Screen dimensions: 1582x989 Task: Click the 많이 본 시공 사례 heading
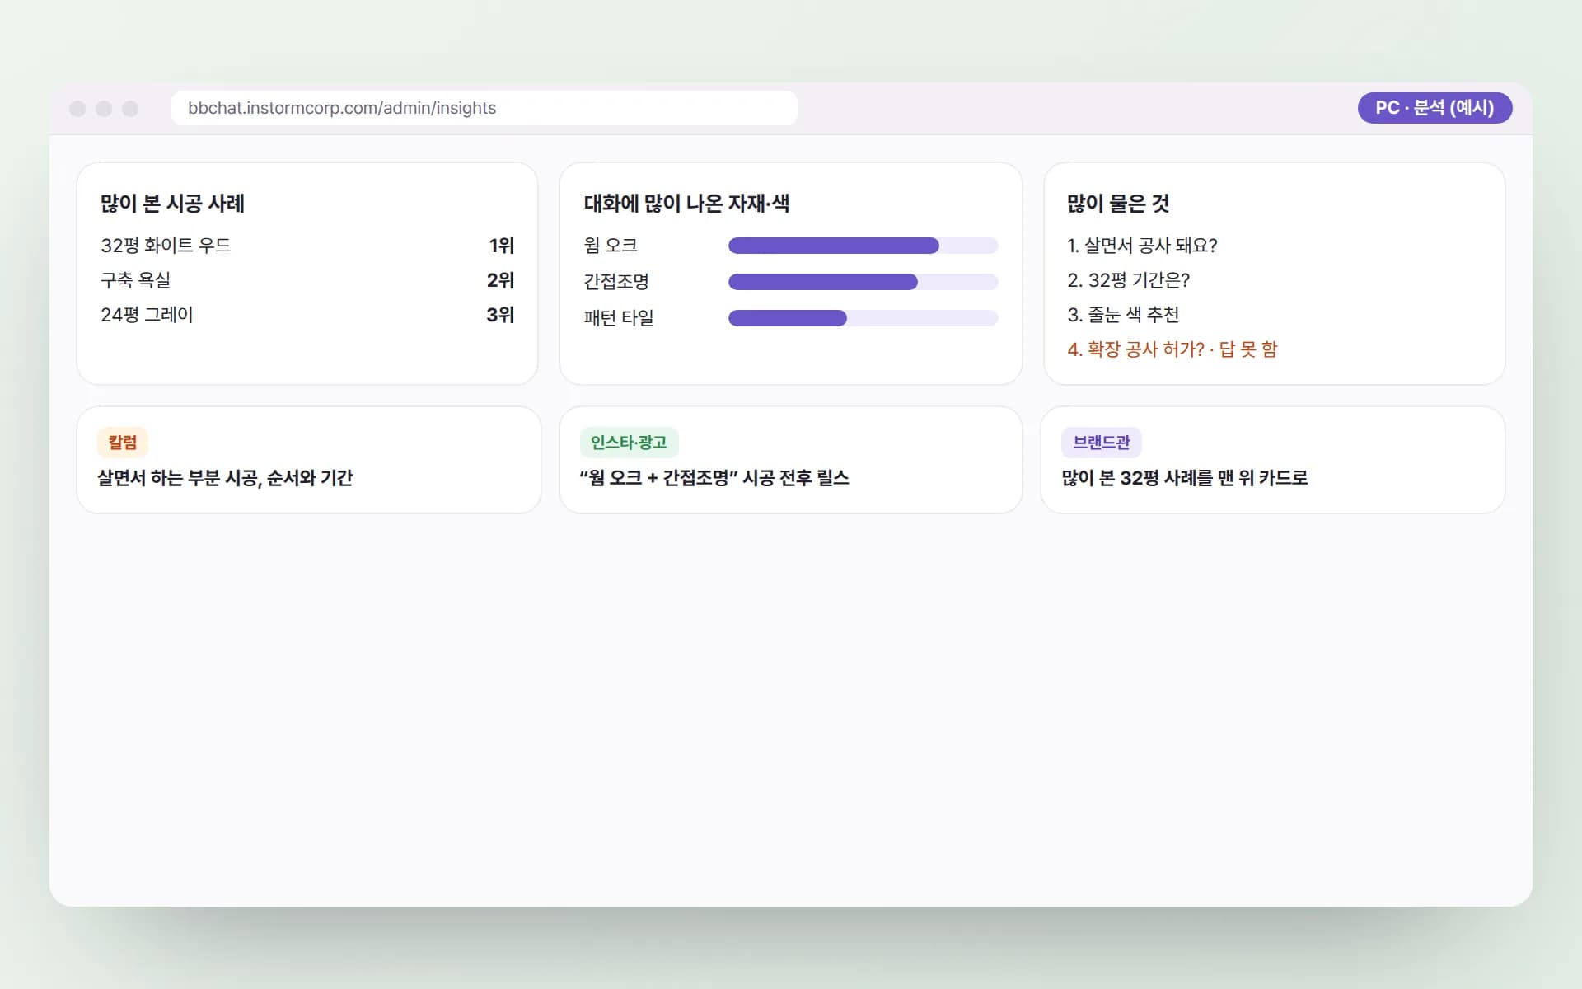point(172,204)
